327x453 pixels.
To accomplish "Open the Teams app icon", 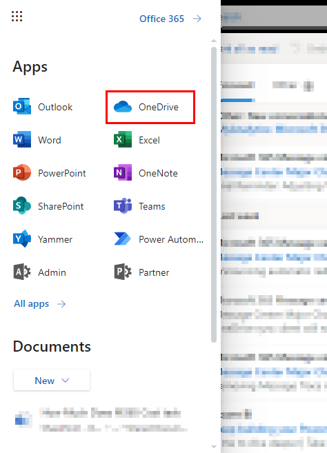I will coord(123,205).
